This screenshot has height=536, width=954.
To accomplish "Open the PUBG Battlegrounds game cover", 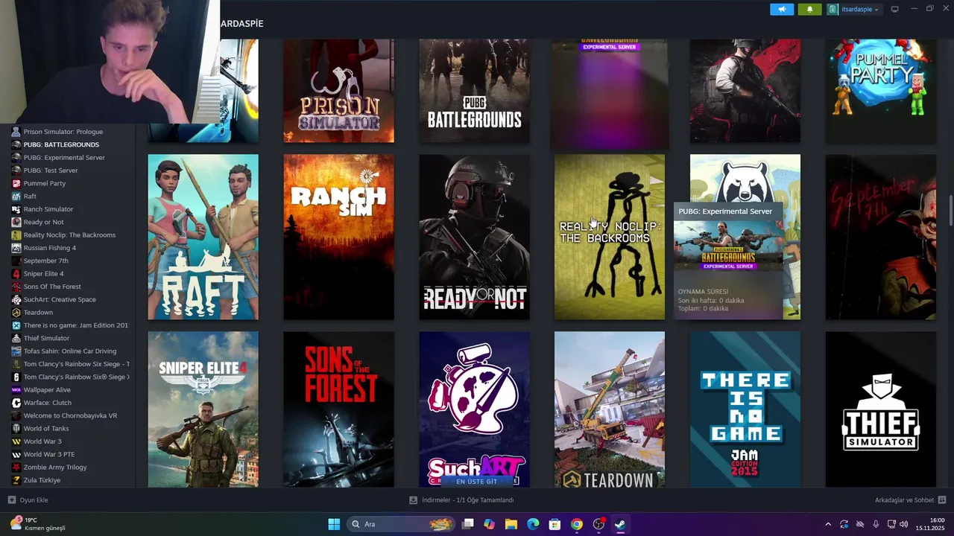I will [474, 91].
